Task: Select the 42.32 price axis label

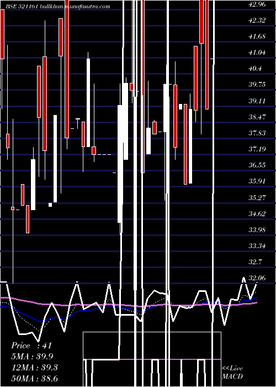Action: tap(257, 20)
